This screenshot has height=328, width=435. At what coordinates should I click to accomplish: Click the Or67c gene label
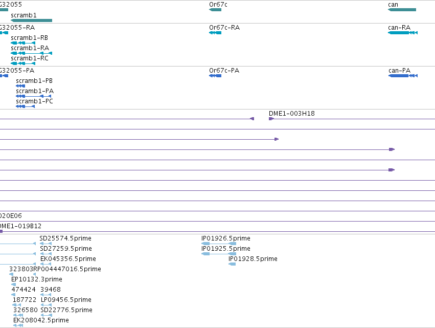pyautogui.click(x=218, y=5)
